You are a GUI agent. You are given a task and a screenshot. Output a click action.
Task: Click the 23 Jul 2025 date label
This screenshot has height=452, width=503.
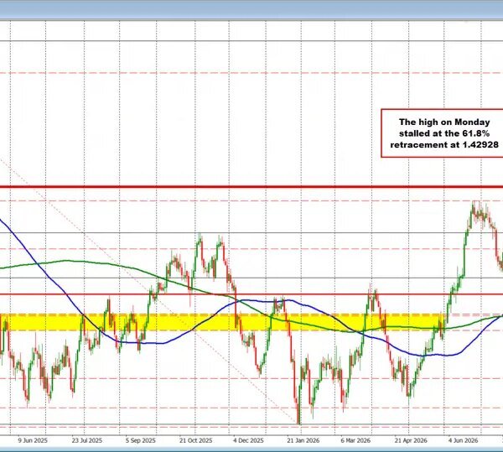tap(87, 440)
